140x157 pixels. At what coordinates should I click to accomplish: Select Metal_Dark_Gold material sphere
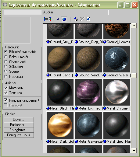pyautogui.click(x=60, y=125)
